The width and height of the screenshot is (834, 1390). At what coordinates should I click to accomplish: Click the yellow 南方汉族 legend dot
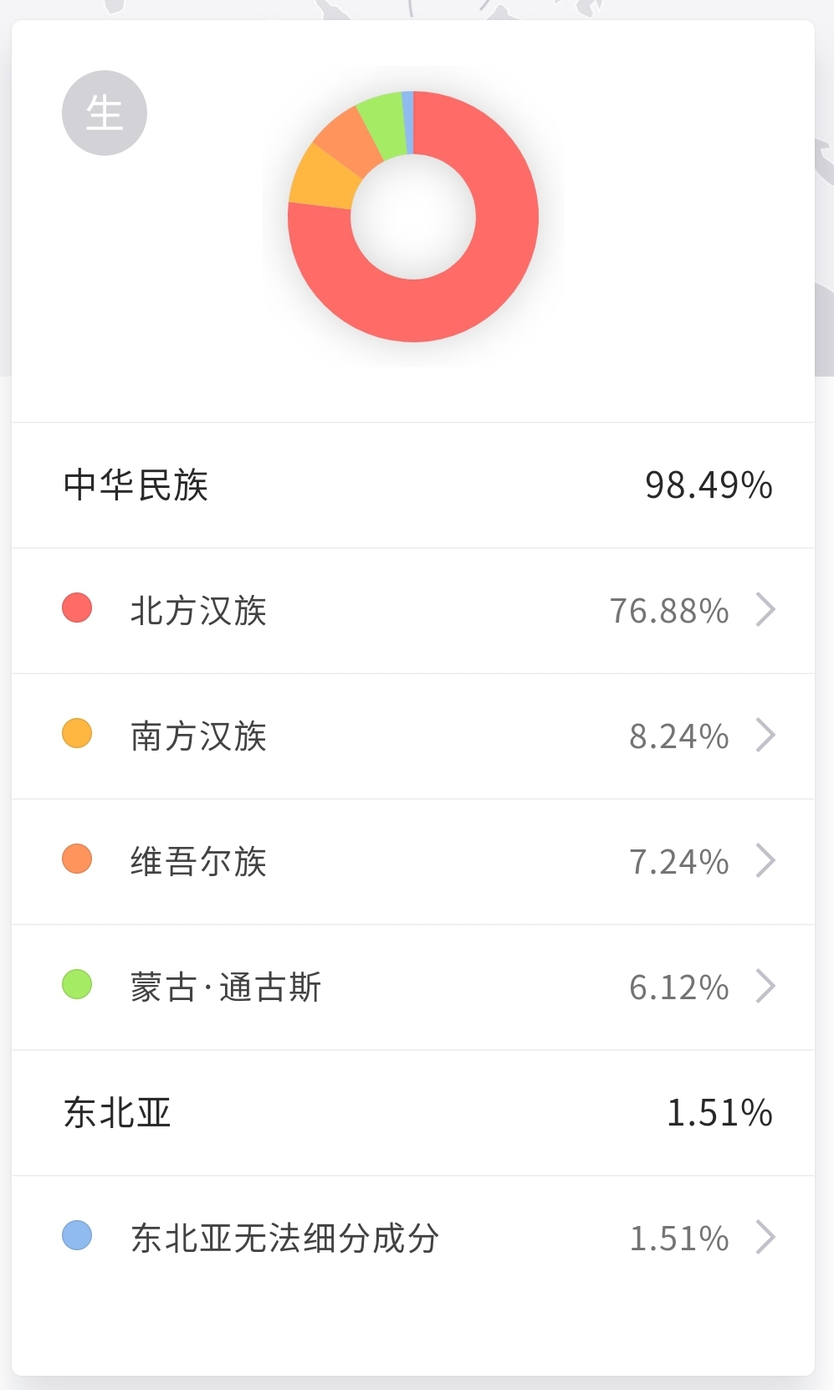[x=77, y=734]
